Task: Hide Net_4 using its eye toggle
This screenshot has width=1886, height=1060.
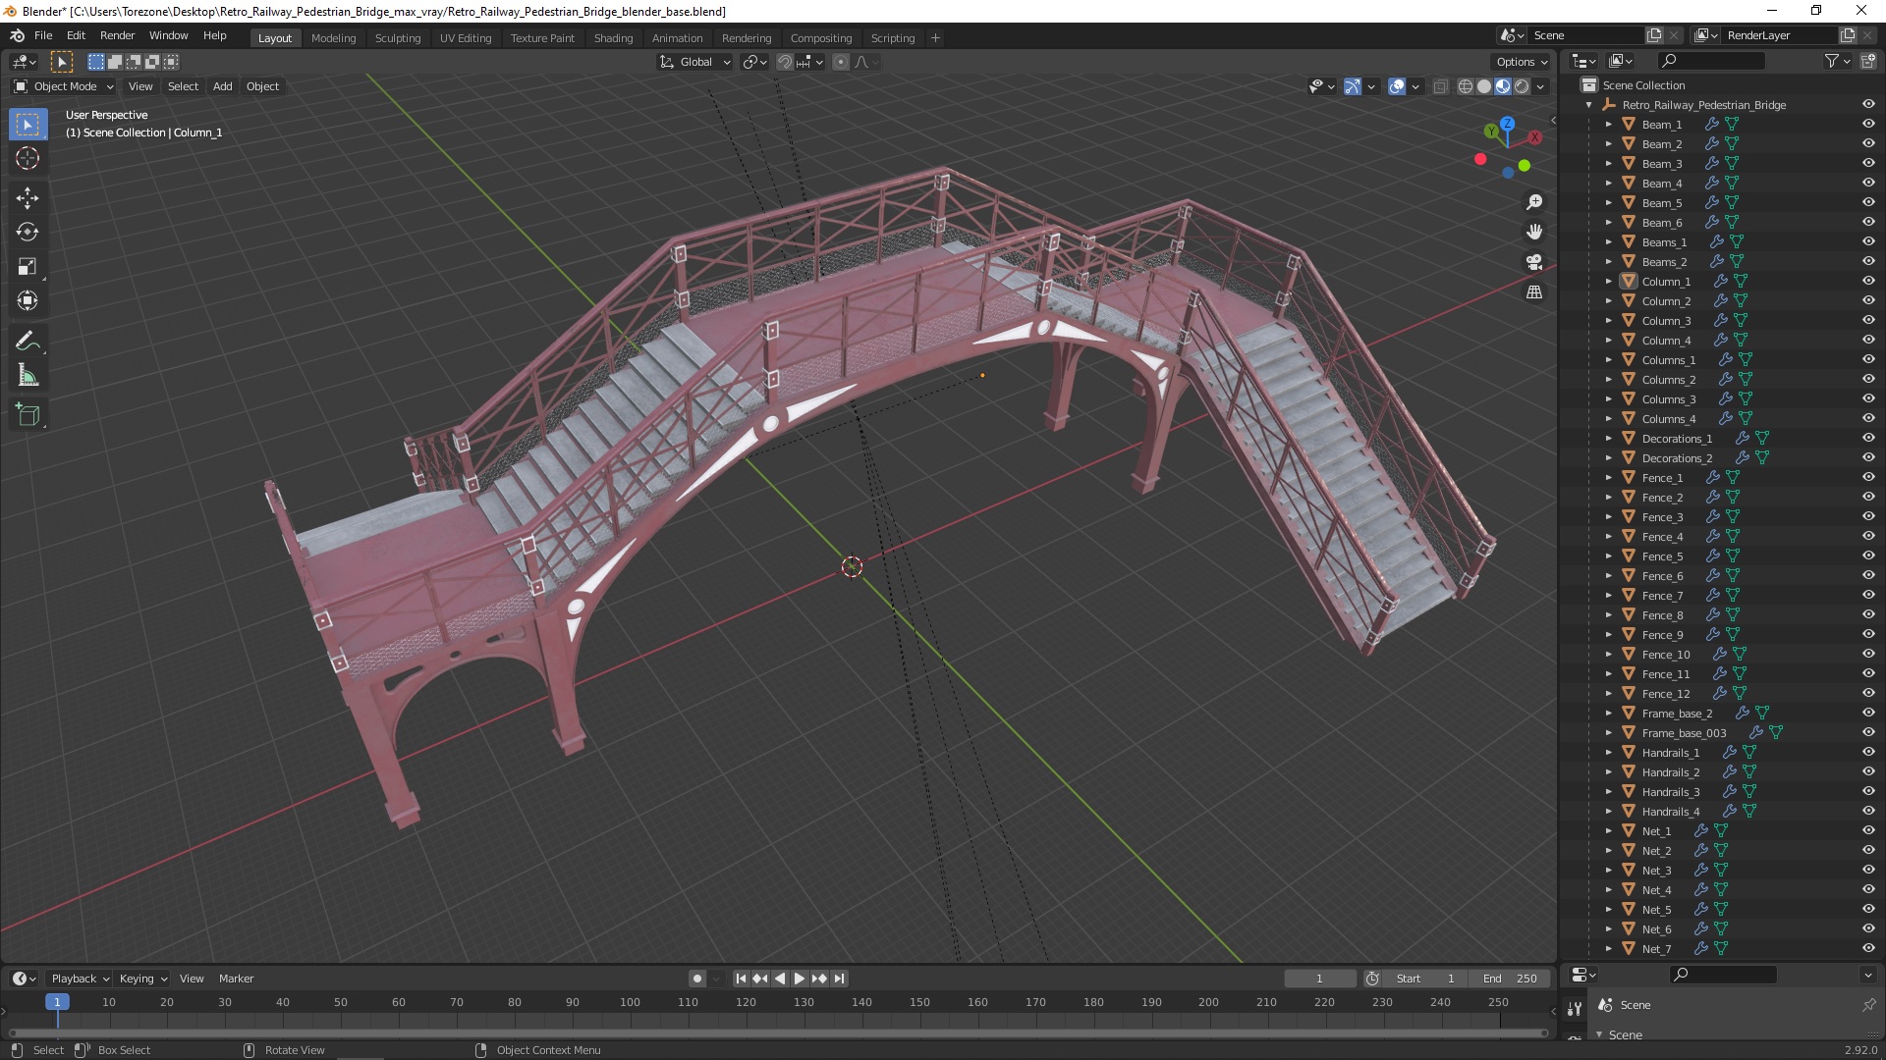Action: point(1868,889)
